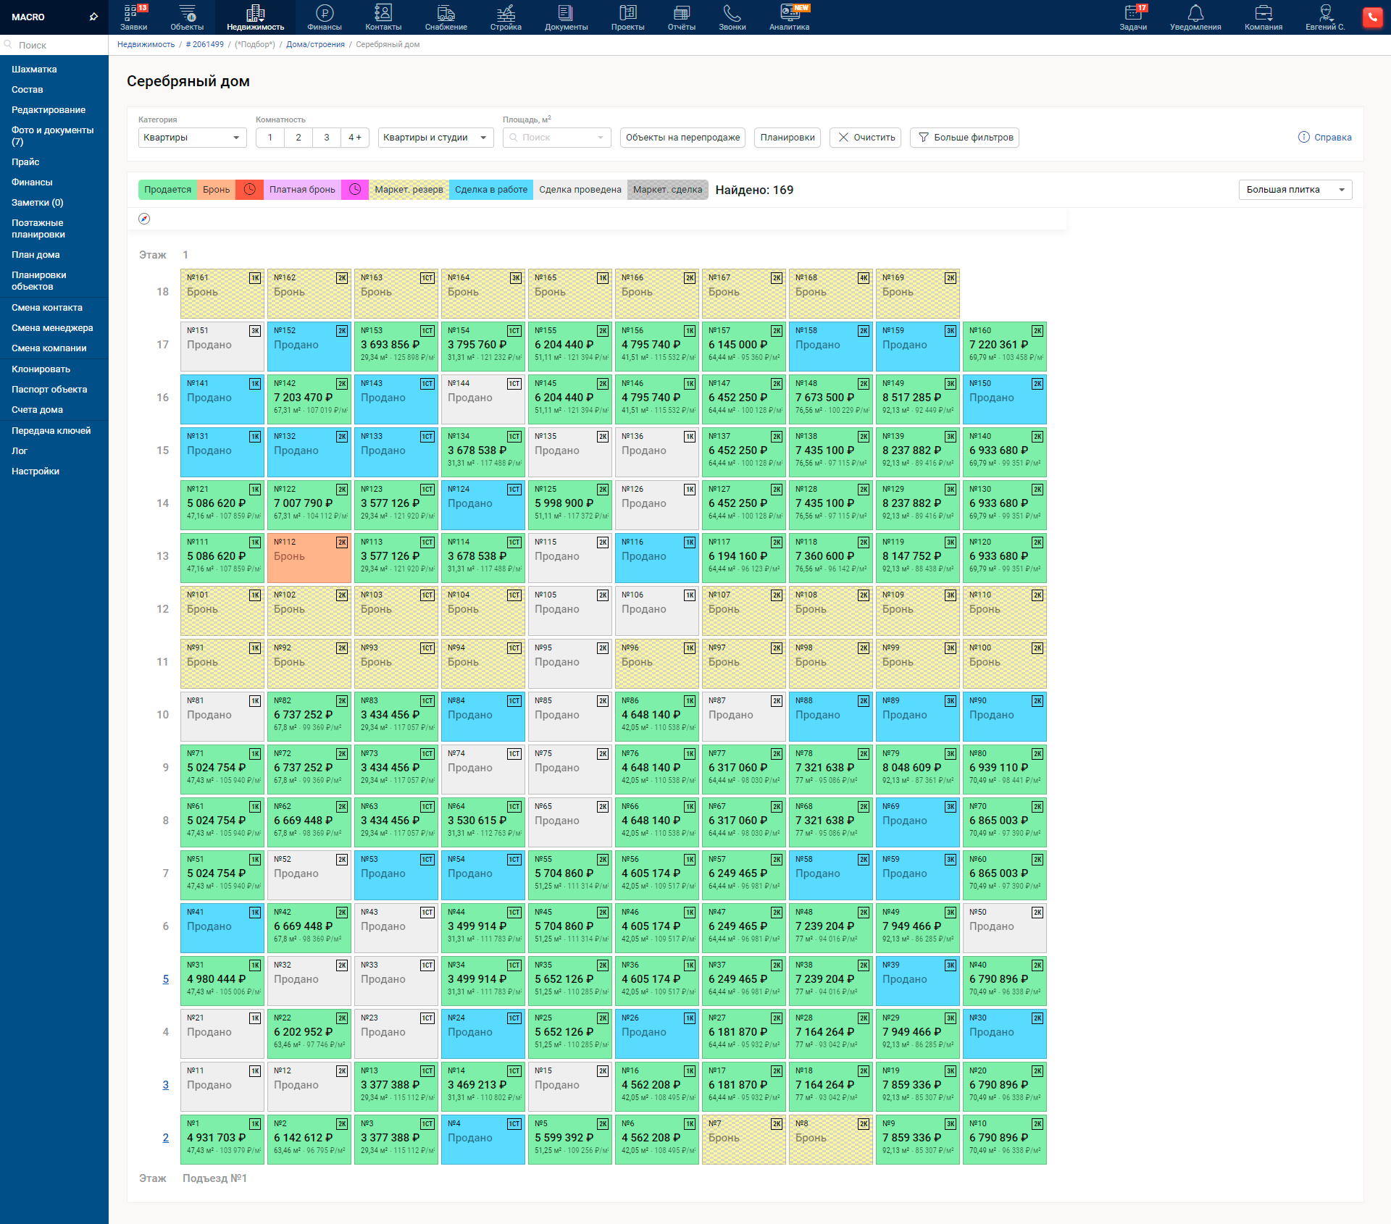The height and width of the screenshot is (1224, 1391).
Task: Open the Недвижимость module icon
Action: tap(256, 16)
